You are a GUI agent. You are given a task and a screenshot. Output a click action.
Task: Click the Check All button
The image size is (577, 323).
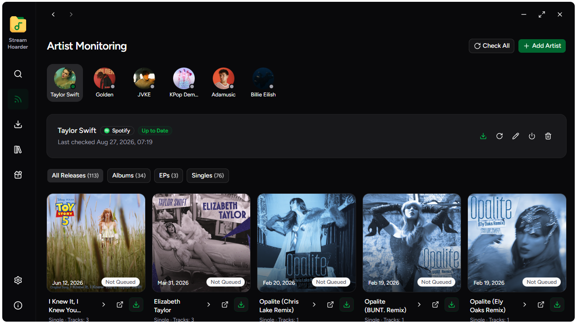[x=492, y=46]
